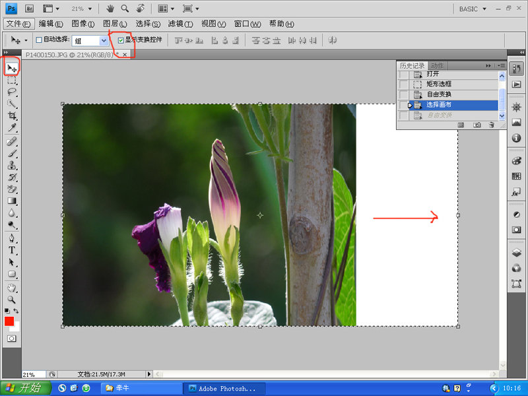Select the Eraser tool
The image size is (528, 396).
[x=12, y=189]
